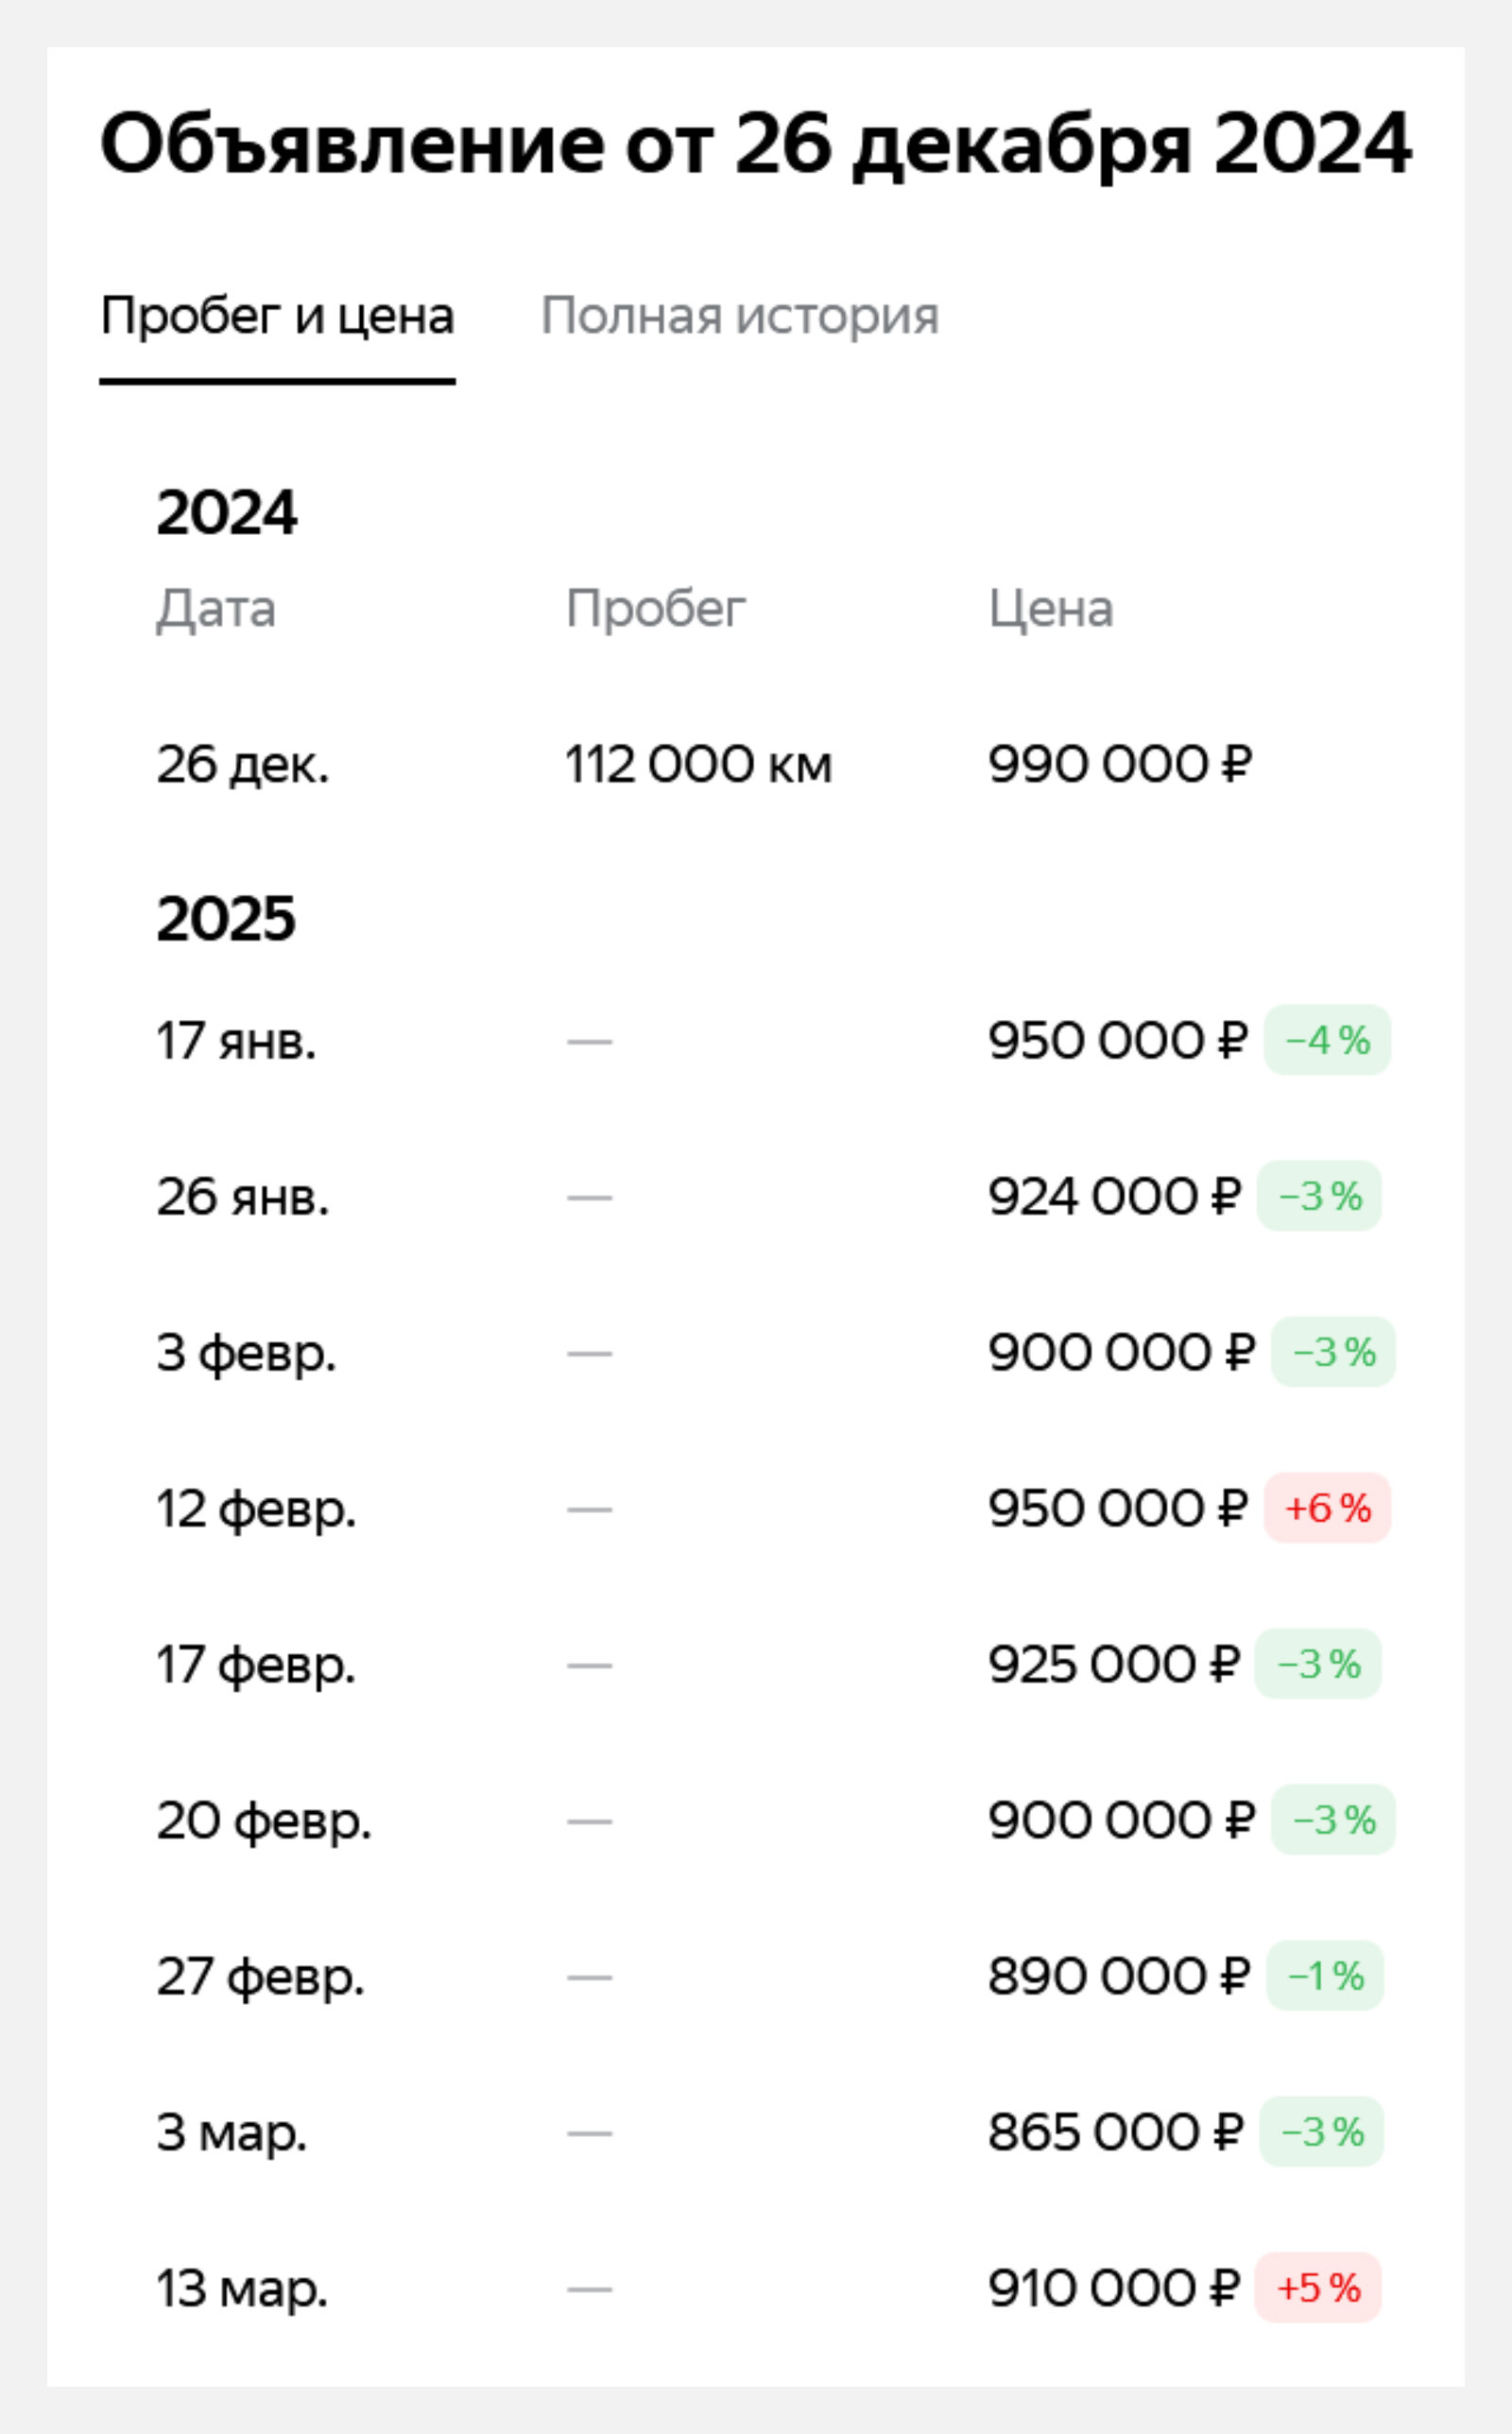Click the 12 февр. date row
Screen dimensions: 1512x2434
(x=756, y=1508)
